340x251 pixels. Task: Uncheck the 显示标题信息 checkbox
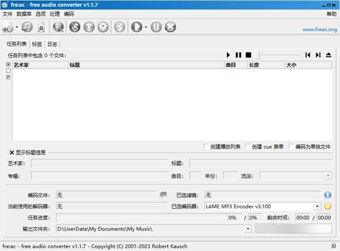point(11,152)
